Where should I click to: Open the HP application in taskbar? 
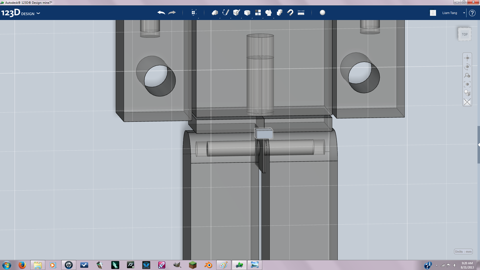pyautogui.click(x=69, y=265)
